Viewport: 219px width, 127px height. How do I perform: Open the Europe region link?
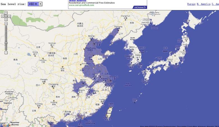pyautogui.click(x=191, y=4)
